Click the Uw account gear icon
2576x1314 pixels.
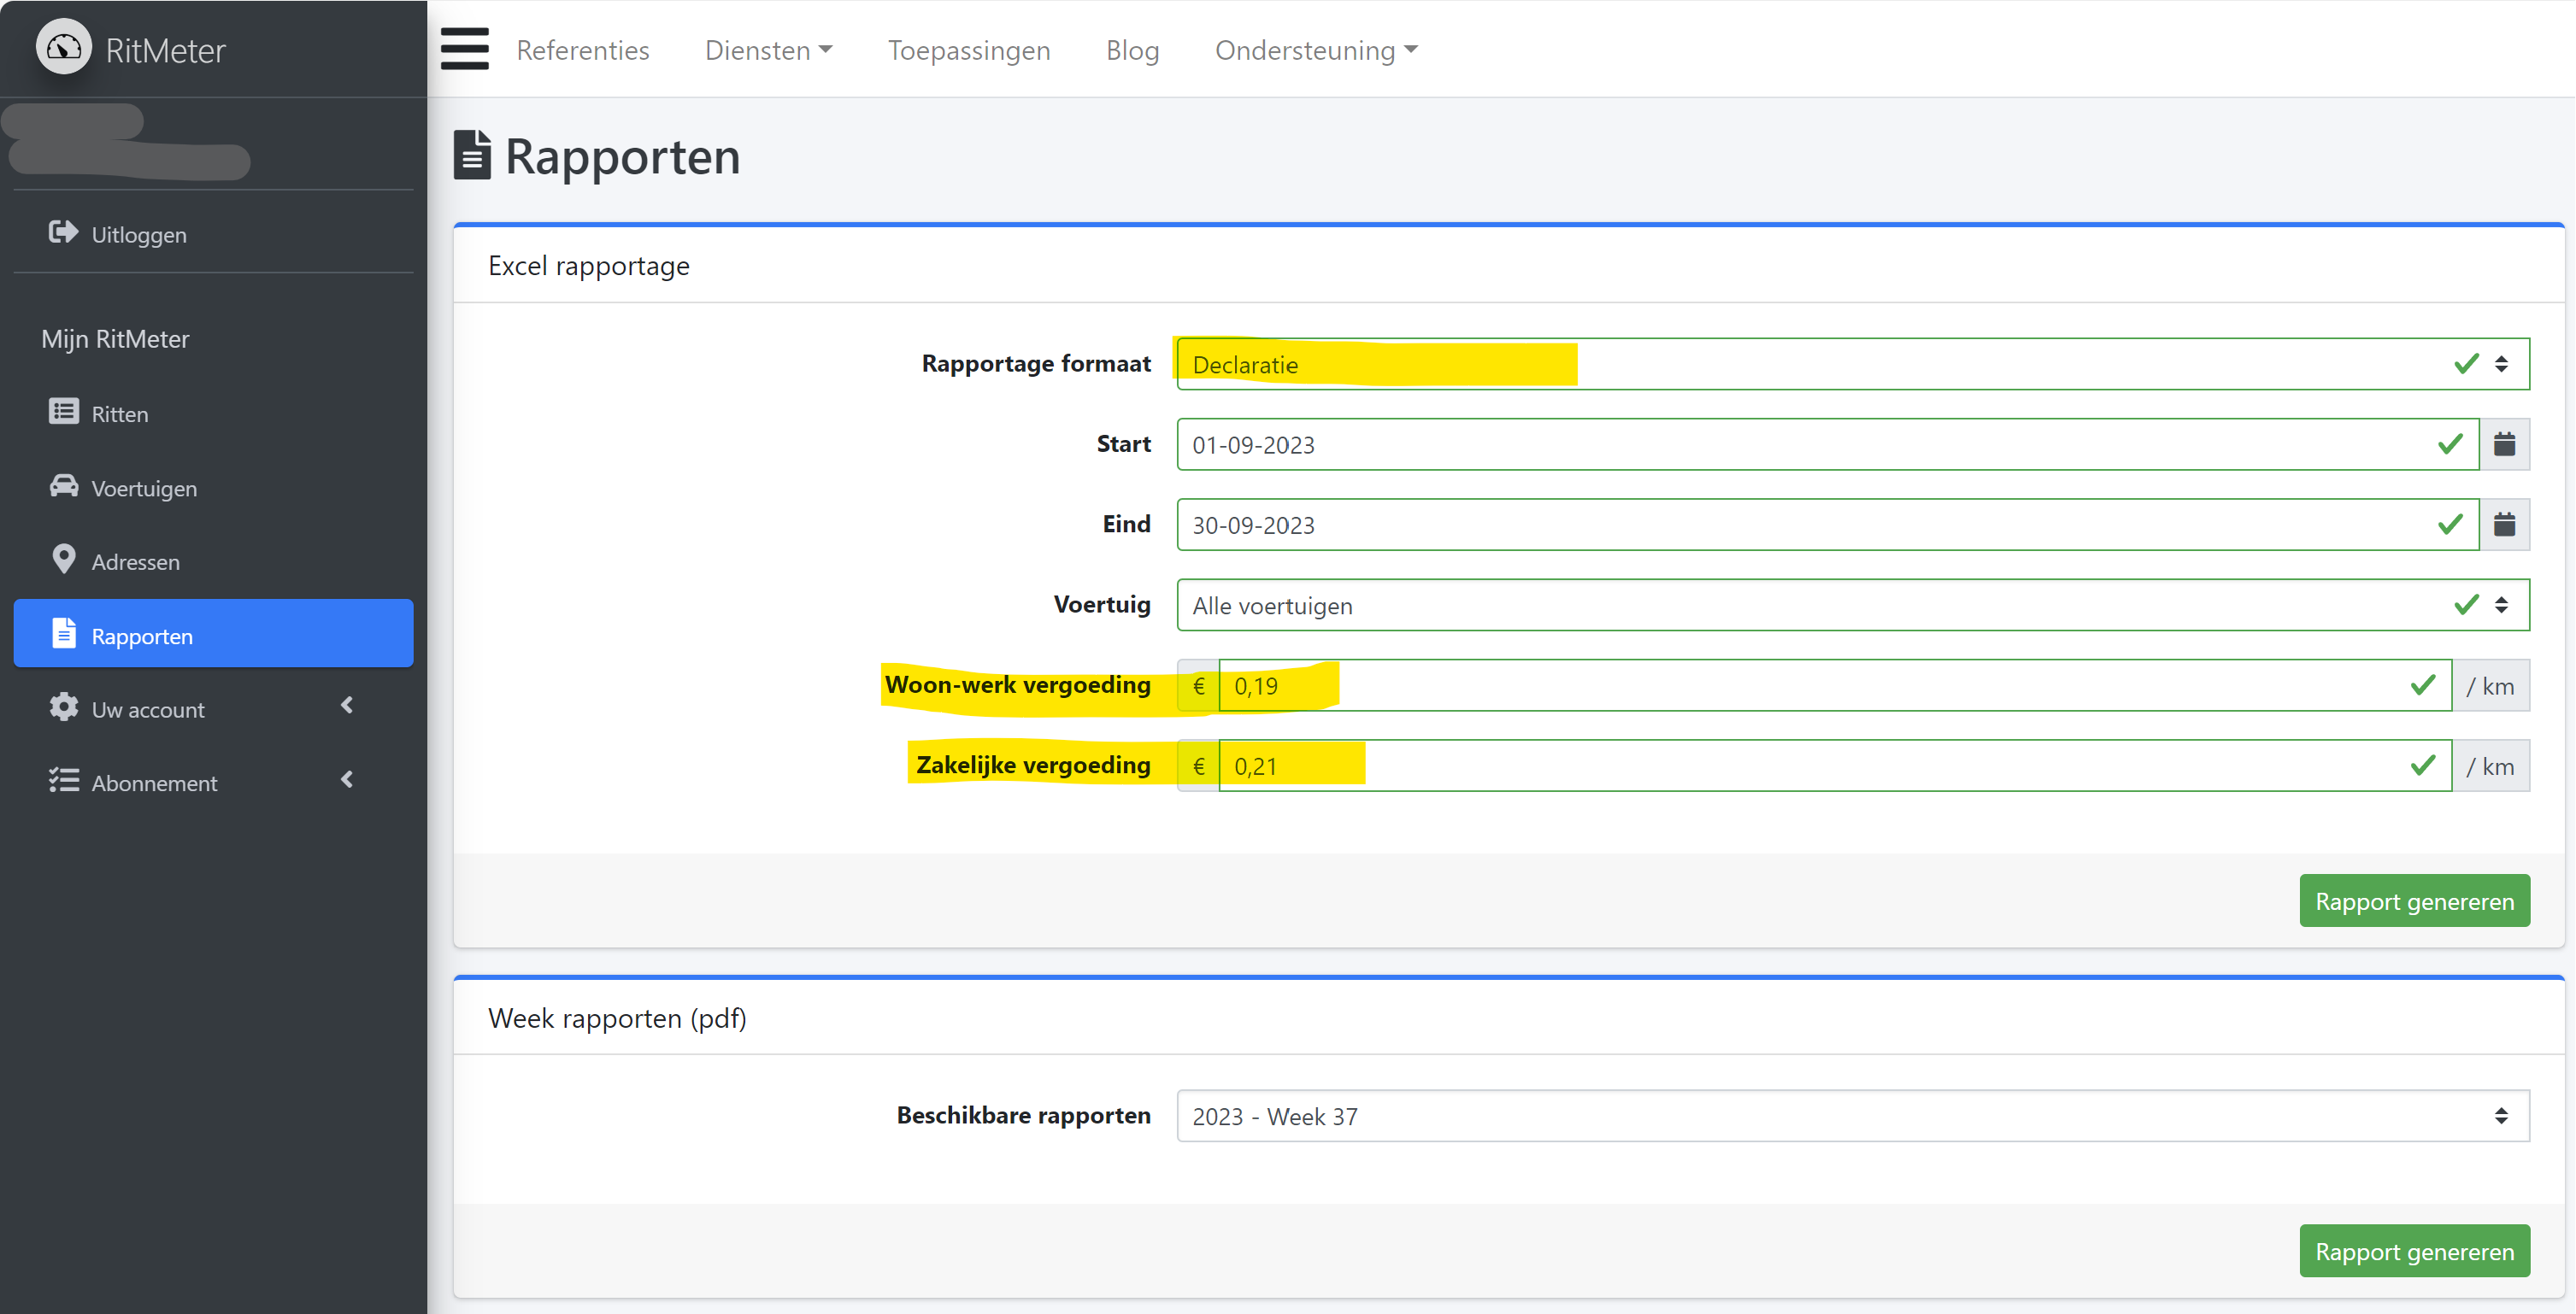(64, 707)
